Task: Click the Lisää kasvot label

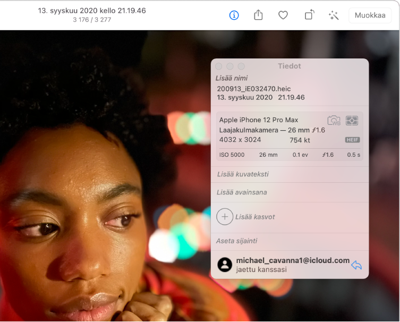Action: pos(255,217)
